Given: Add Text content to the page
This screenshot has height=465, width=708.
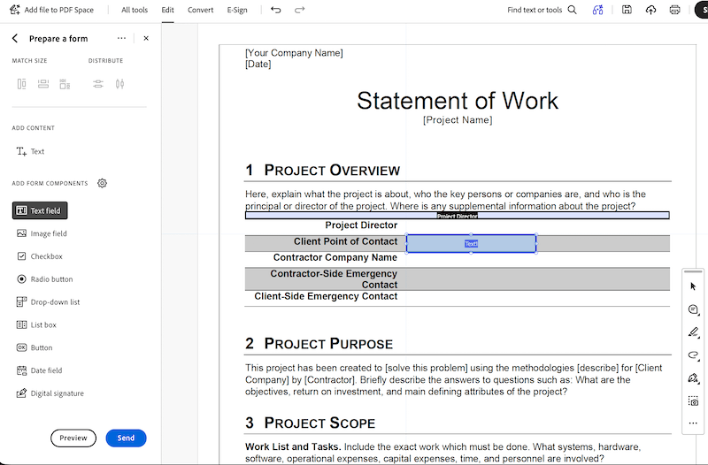Looking at the screenshot, I should click(x=30, y=151).
